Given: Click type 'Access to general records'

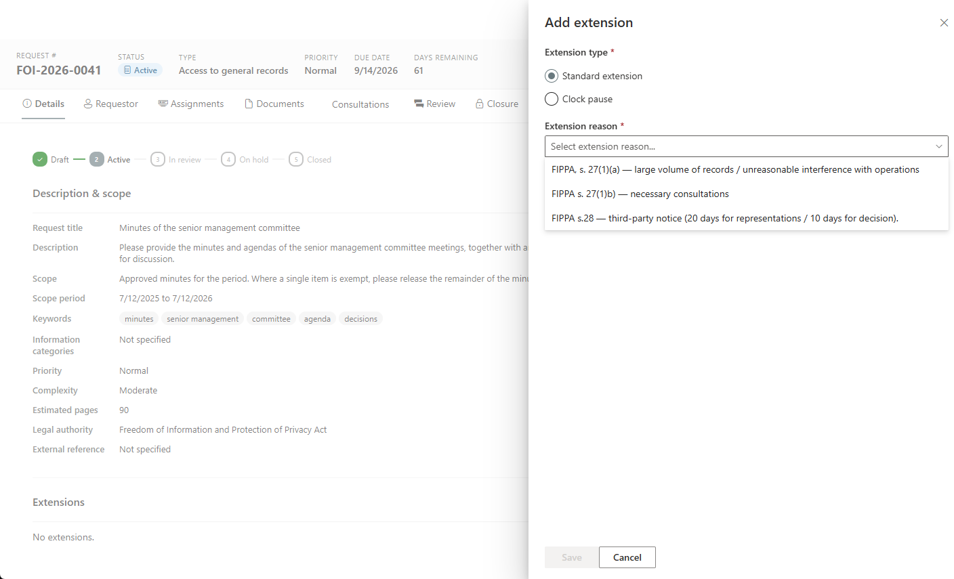Looking at the screenshot, I should pyautogui.click(x=233, y=70).
